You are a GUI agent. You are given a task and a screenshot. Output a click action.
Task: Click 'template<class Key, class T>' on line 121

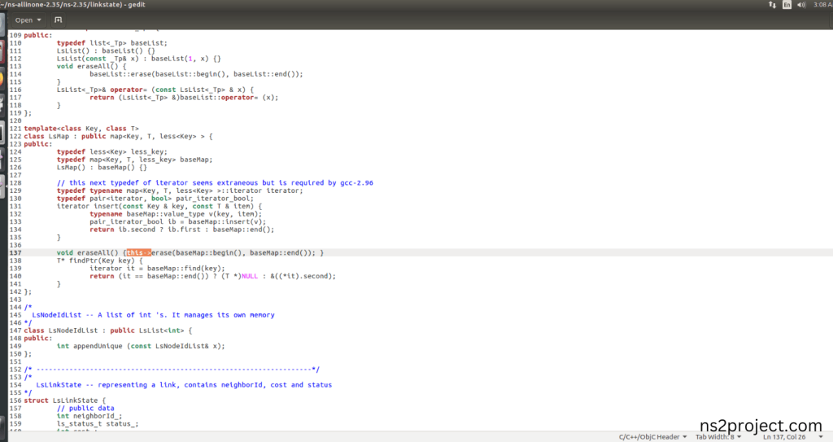tap(81, 129)
